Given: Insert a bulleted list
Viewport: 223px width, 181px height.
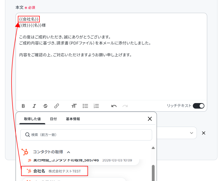Looking at the screenshot, I should click(85, 106).
